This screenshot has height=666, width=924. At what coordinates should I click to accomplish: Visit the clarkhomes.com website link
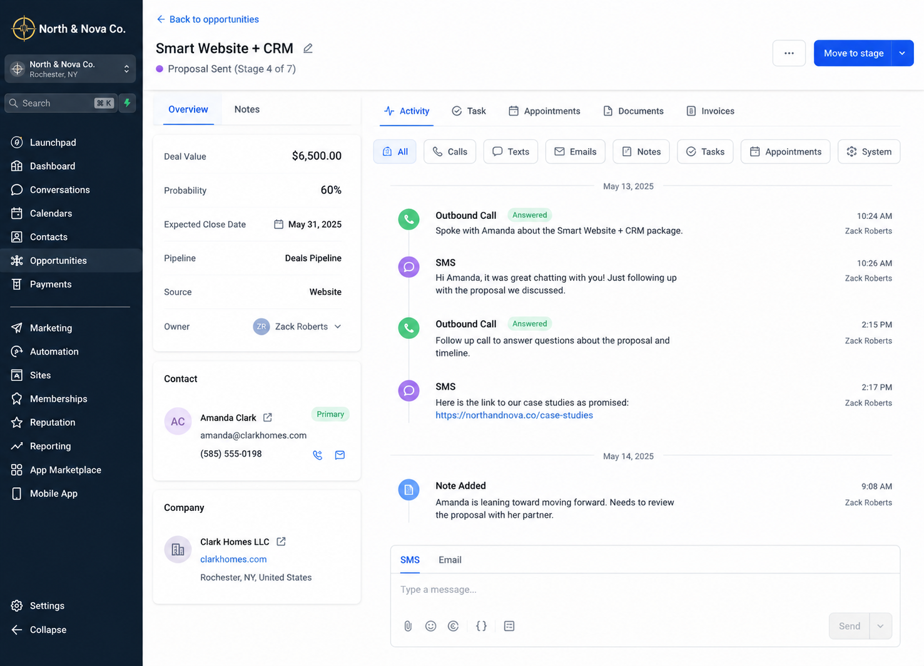click(233, 559)
